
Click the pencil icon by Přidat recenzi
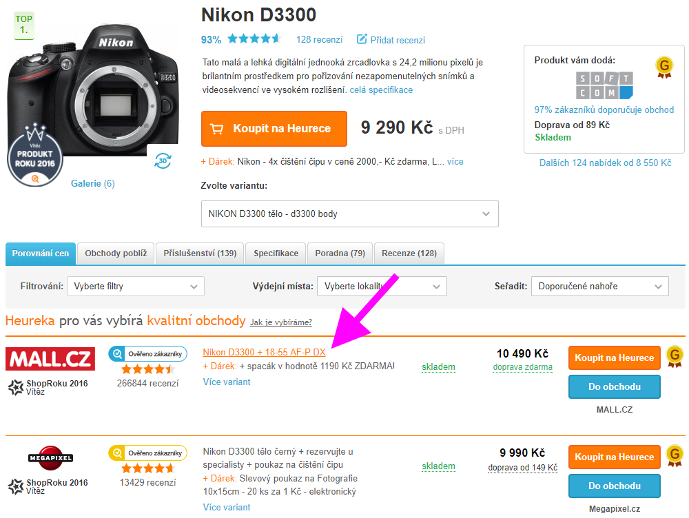(x=361, y=39)
